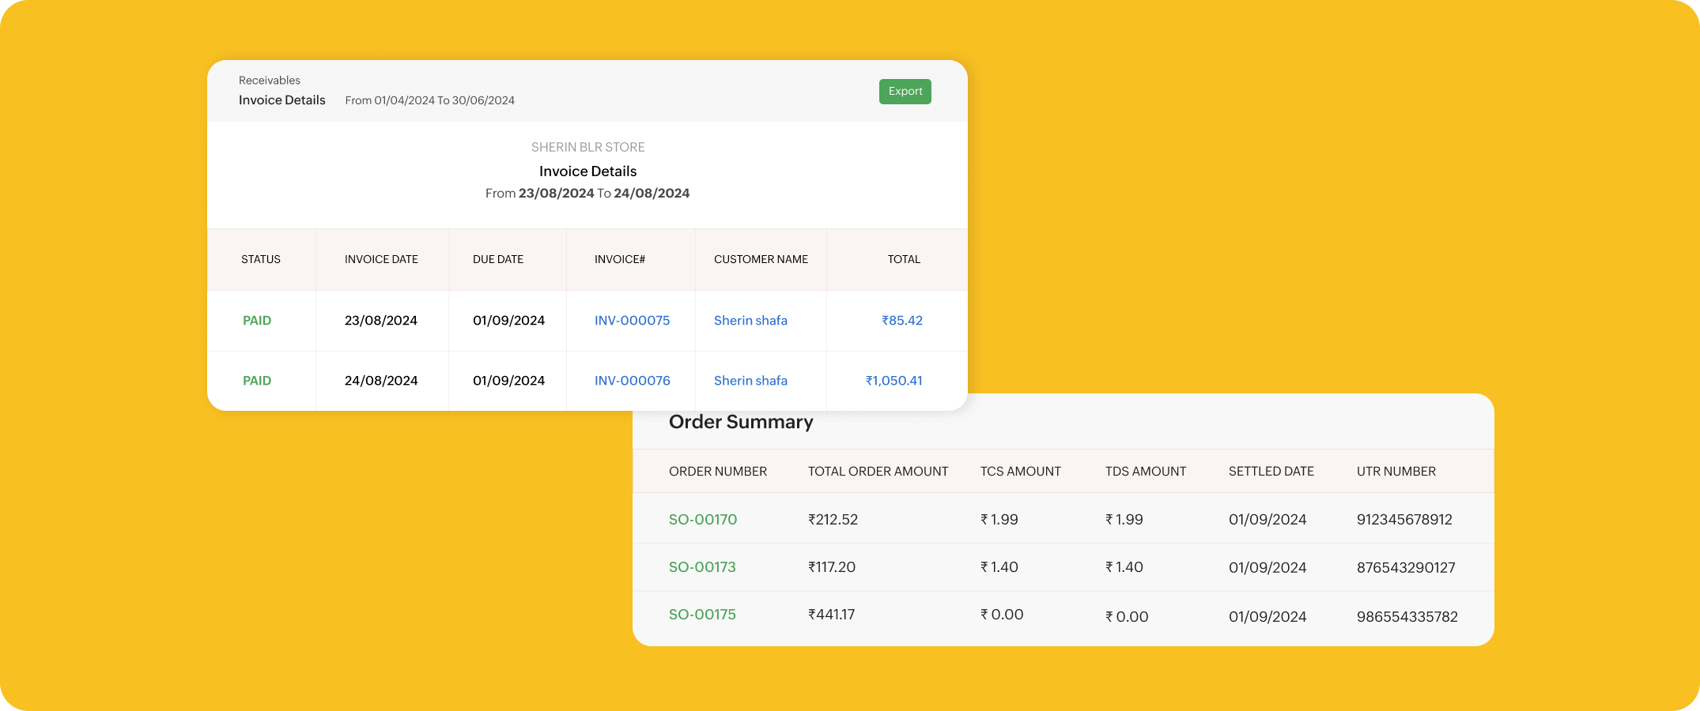1700x711 pixels.
Task: Sort by the CUSTOMER NAME column header
Action: tap(761, 259)
